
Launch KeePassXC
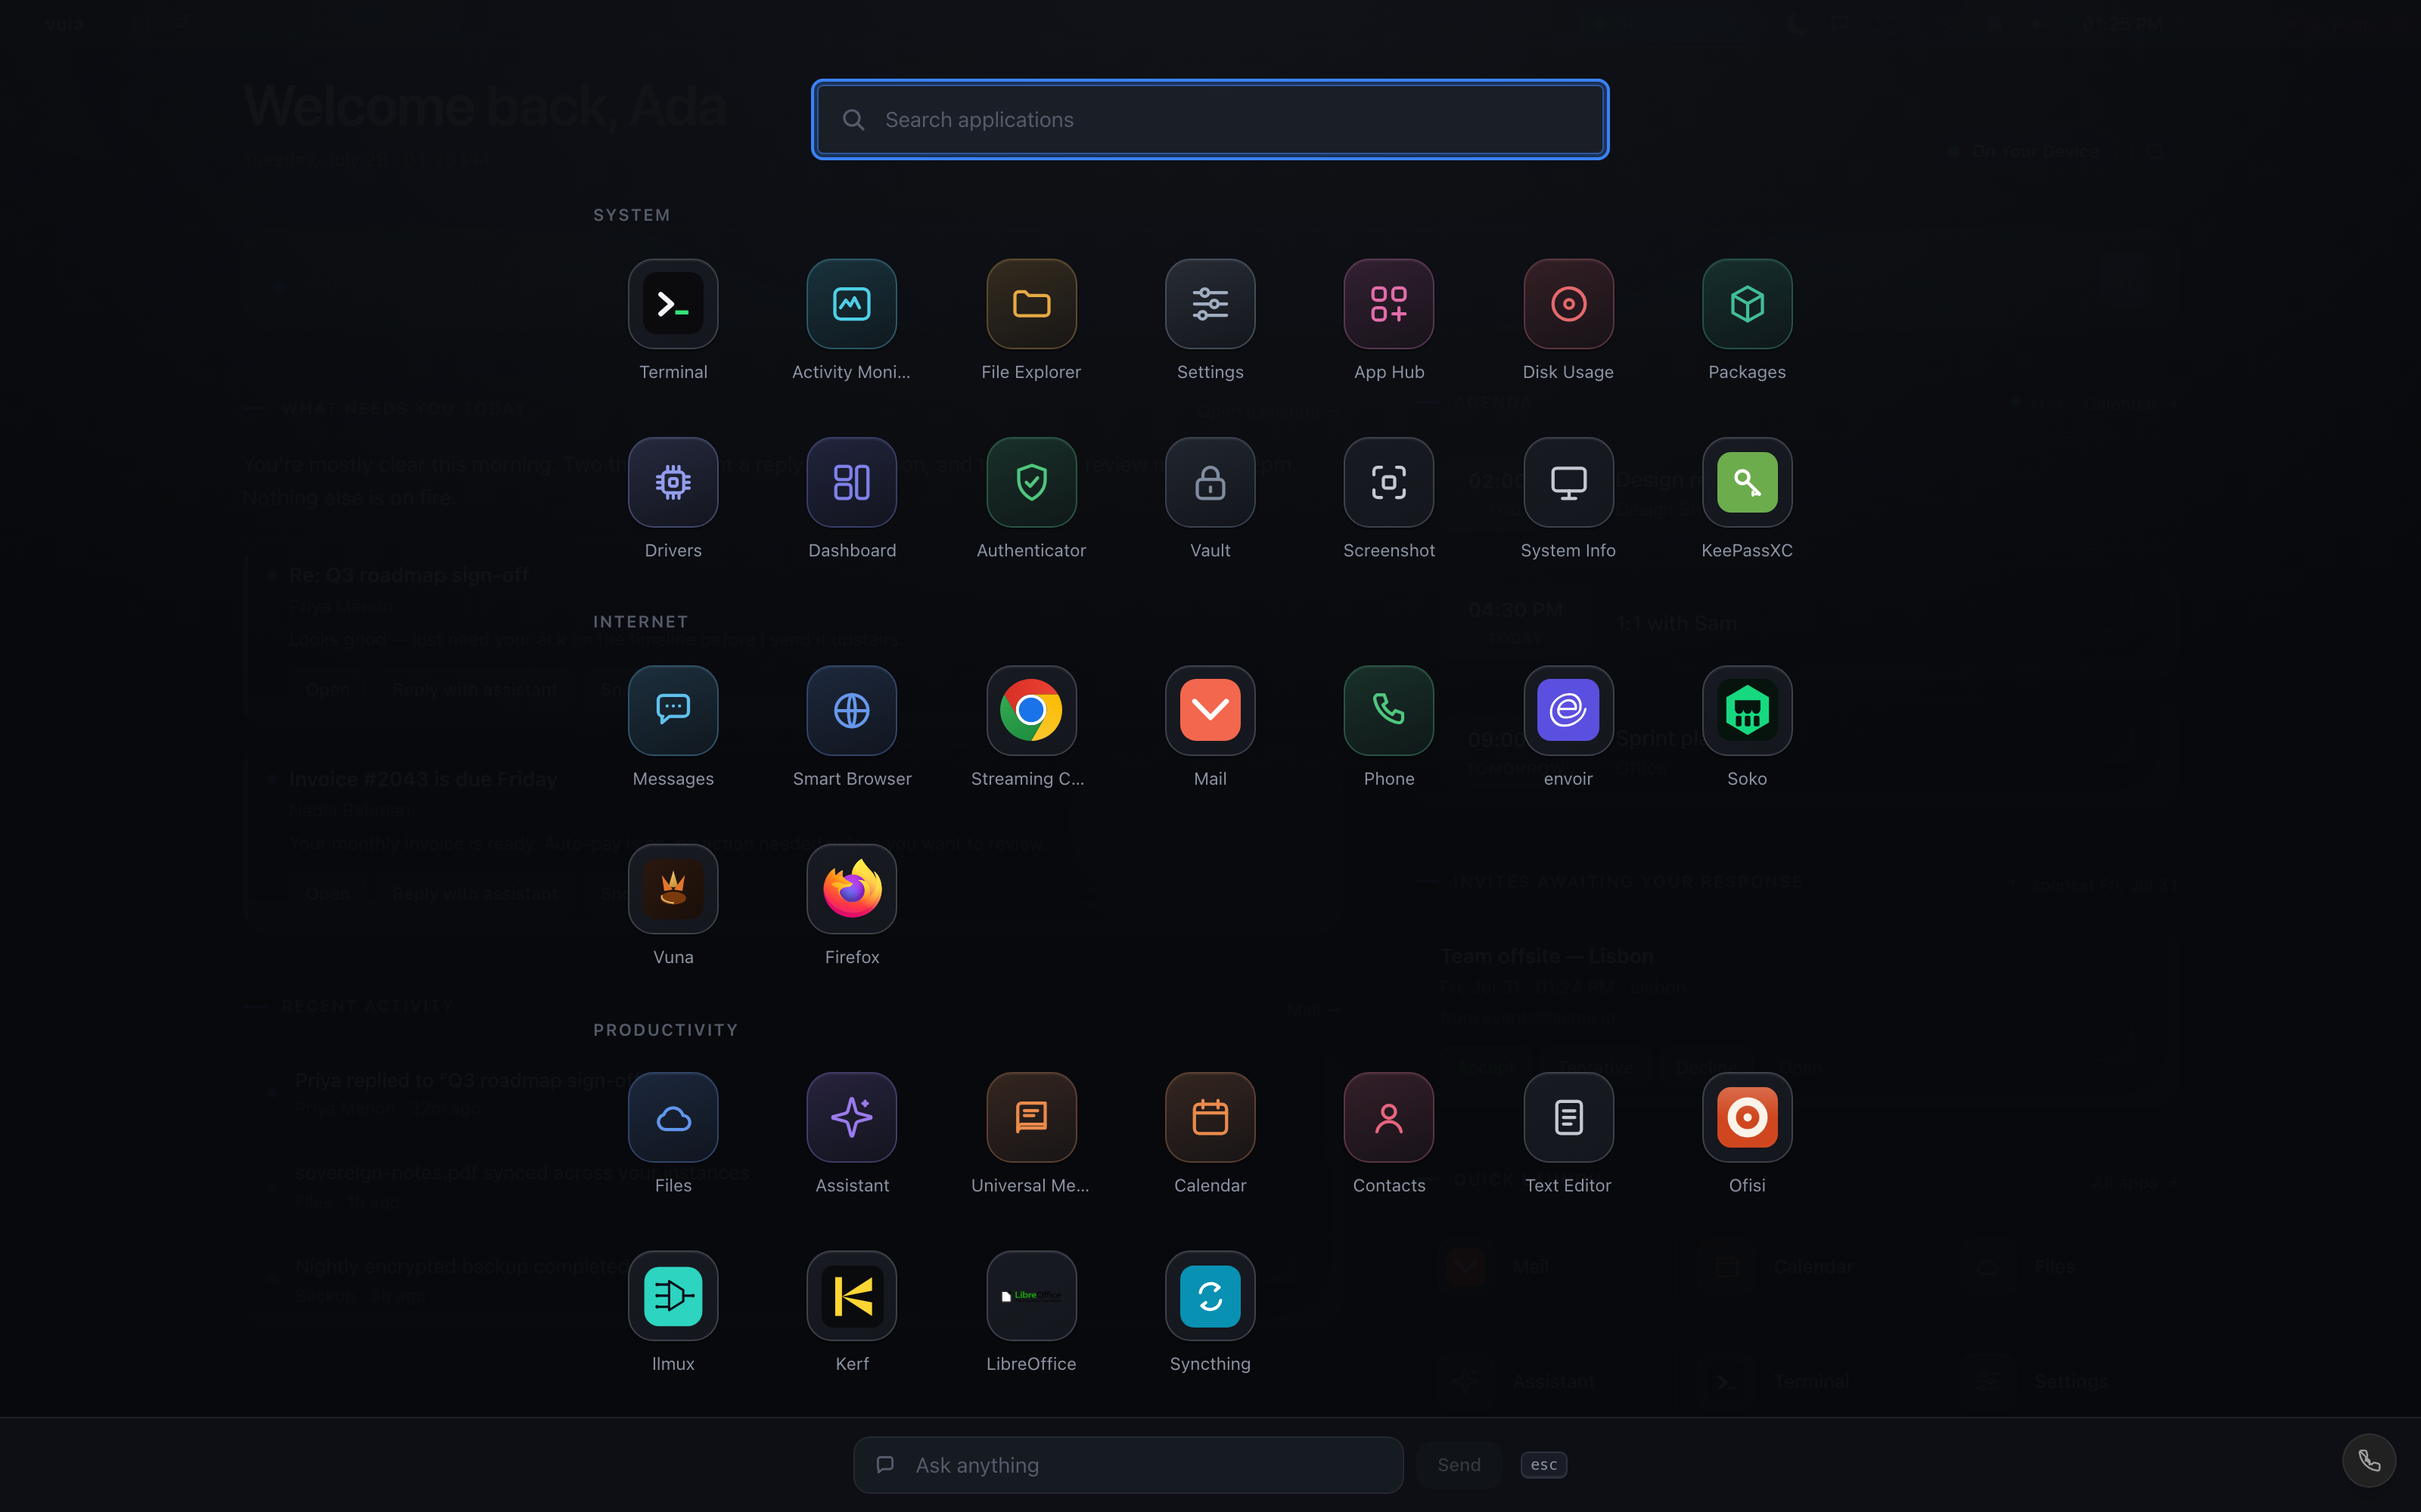[1747, 482]
